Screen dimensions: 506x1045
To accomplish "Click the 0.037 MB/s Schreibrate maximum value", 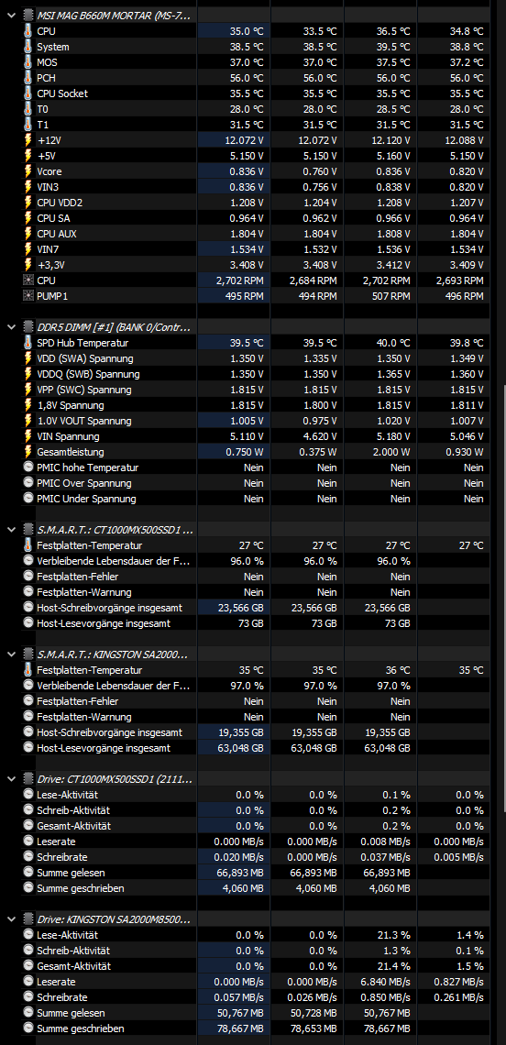I will pyautogui.click(x=384, y=856).
